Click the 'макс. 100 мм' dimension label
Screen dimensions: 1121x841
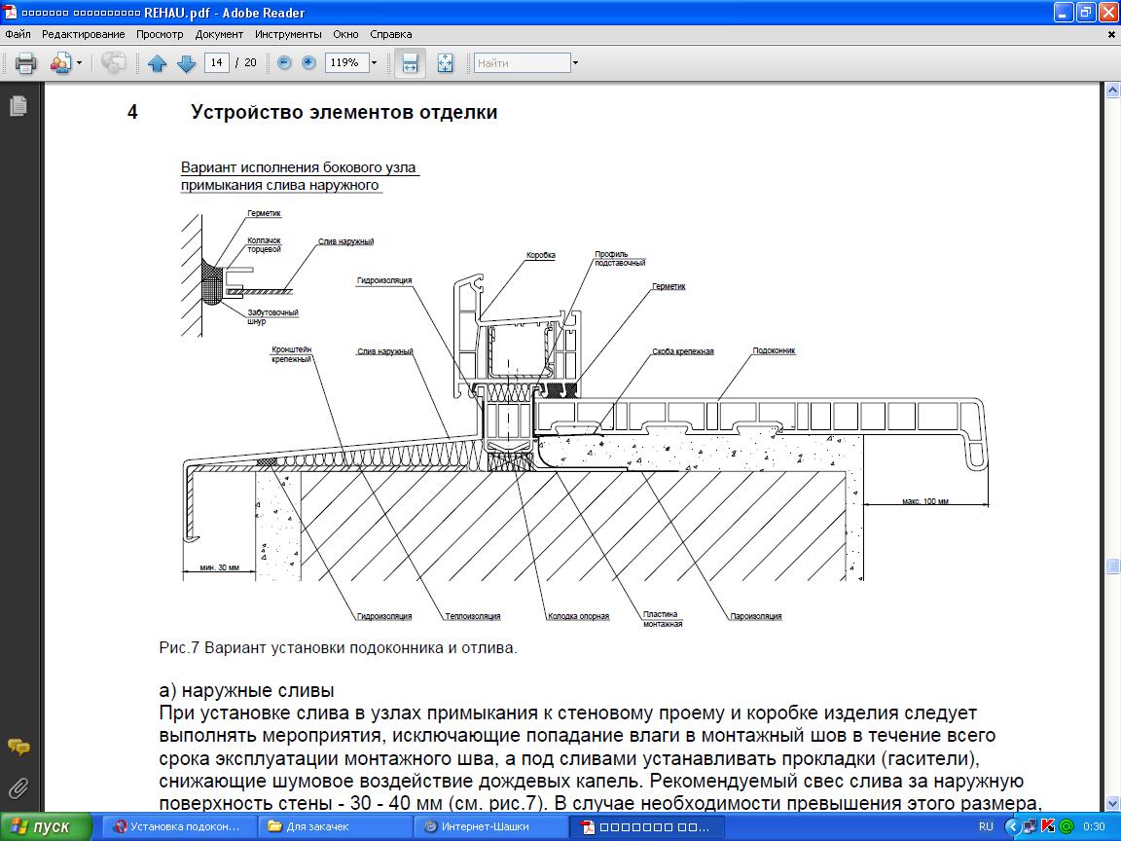pyautogui.click(x=925, y=501)
